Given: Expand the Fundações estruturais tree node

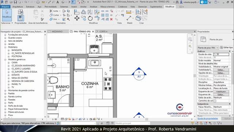Looking at the screenshot, I should tap(5, 35).
